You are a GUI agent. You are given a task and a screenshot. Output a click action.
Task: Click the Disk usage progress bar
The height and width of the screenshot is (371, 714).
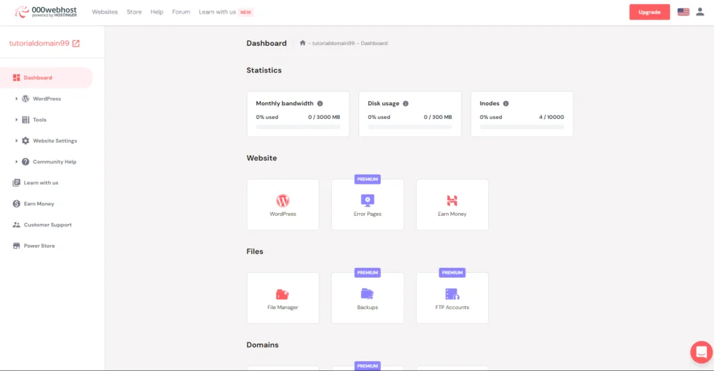pos(410,127)
